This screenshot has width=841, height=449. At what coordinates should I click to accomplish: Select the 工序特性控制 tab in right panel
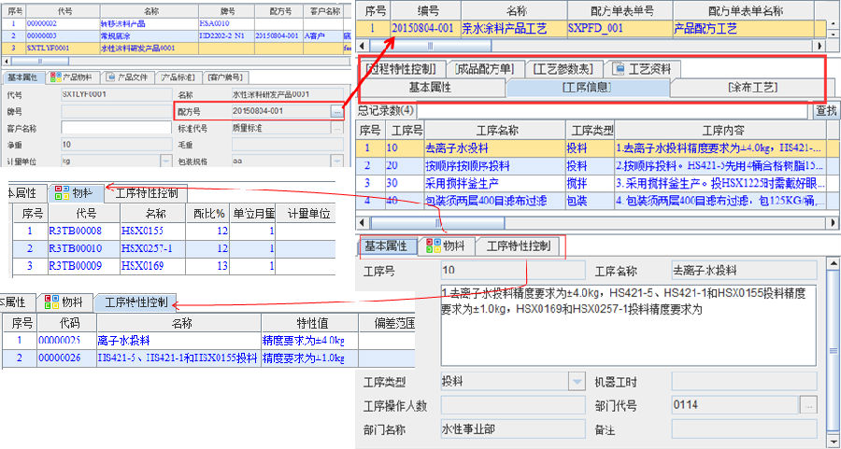click(x=519, y=246)
